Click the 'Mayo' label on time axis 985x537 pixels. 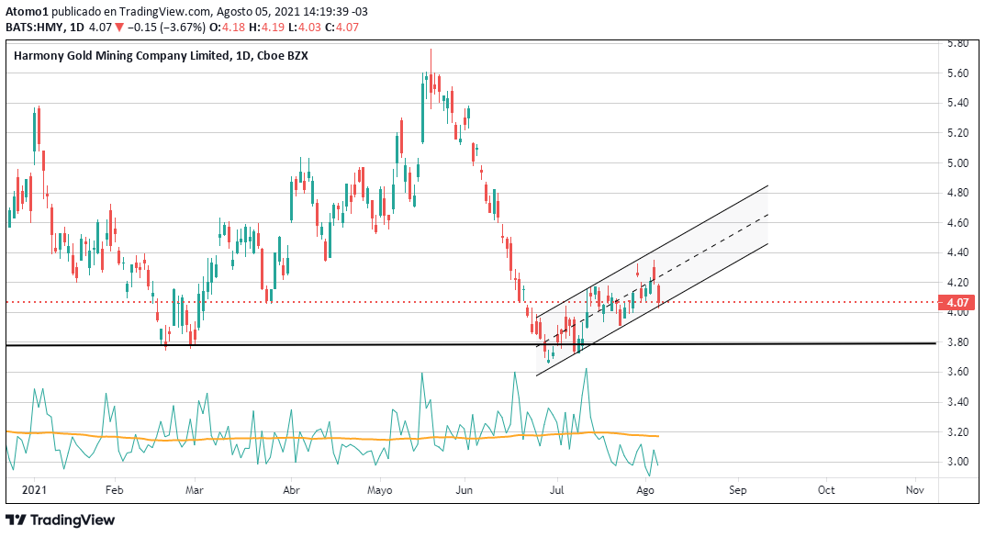(x=379, y=490)
